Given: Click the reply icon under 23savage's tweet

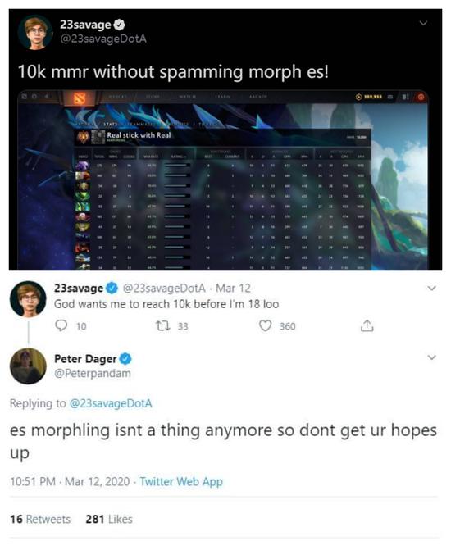Looking at the screenshot, I should pyautogui.click(x=61, y=326).
